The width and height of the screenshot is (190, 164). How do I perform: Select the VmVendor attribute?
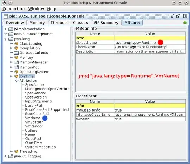34,126
